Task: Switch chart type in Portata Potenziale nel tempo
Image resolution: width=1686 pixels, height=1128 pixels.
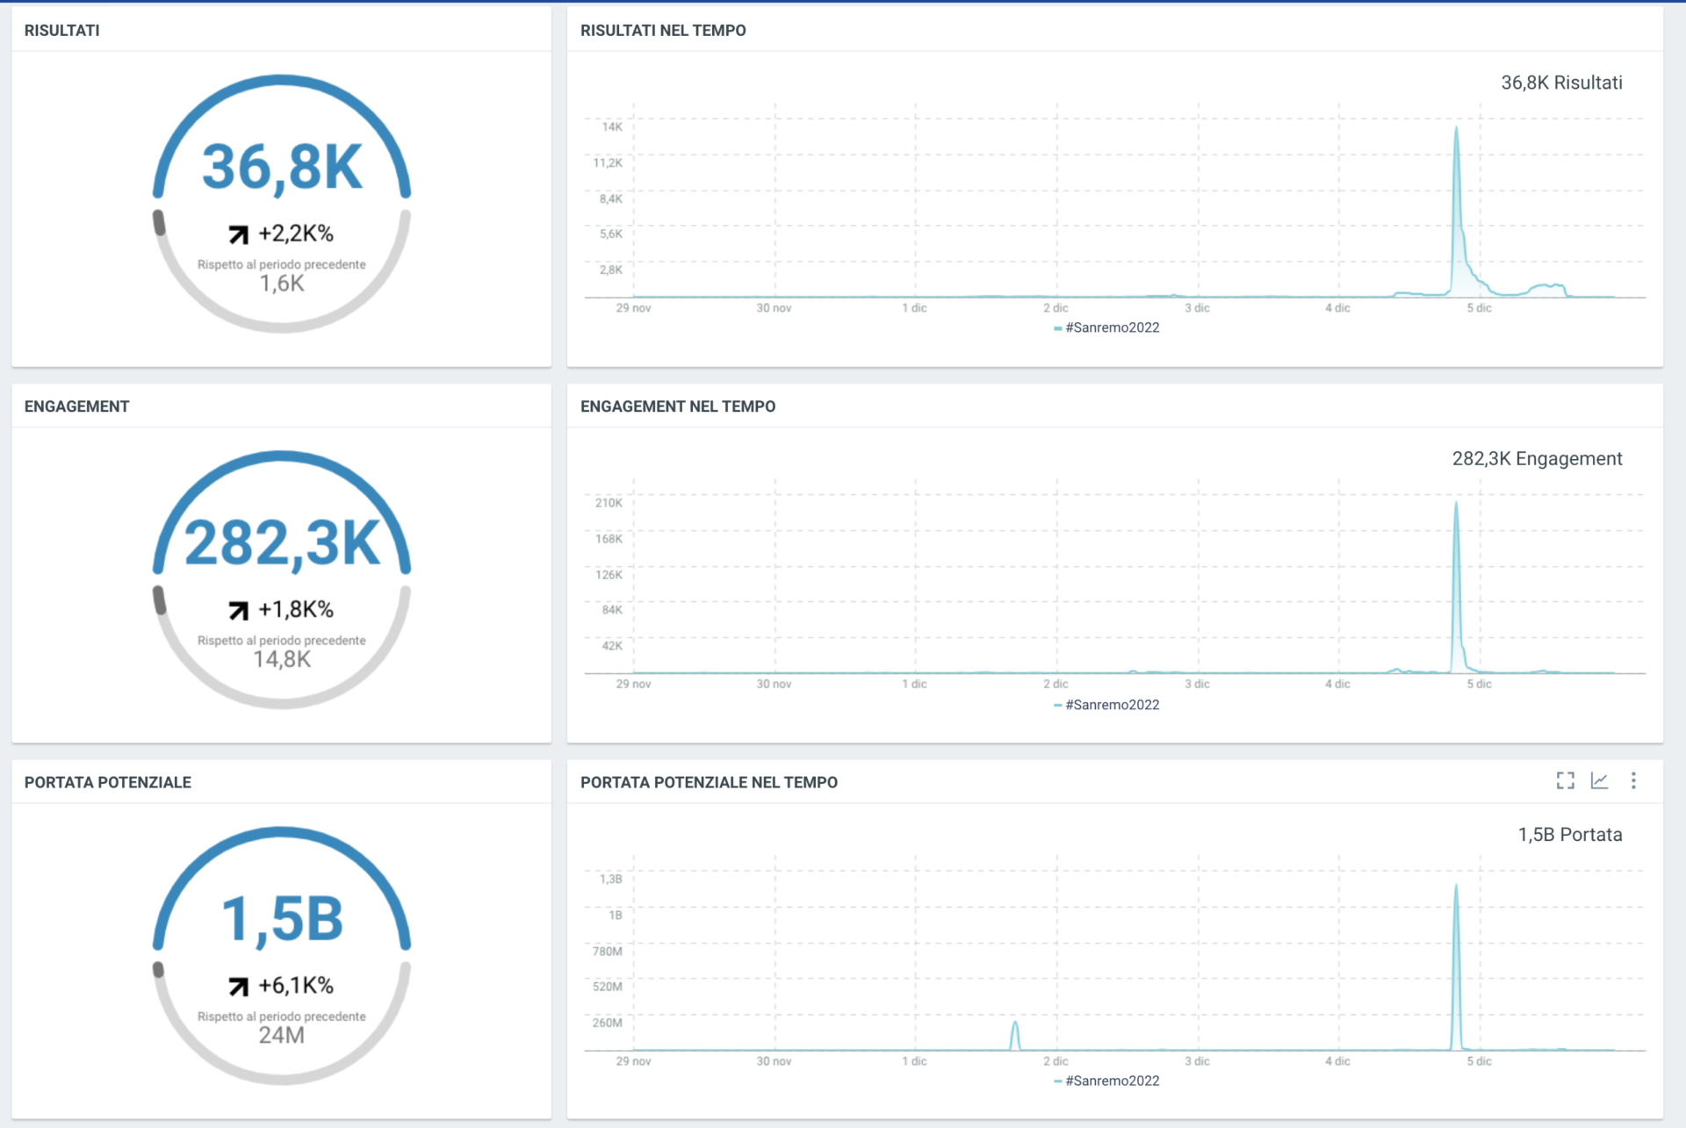Action: [x=1599, y=780]
